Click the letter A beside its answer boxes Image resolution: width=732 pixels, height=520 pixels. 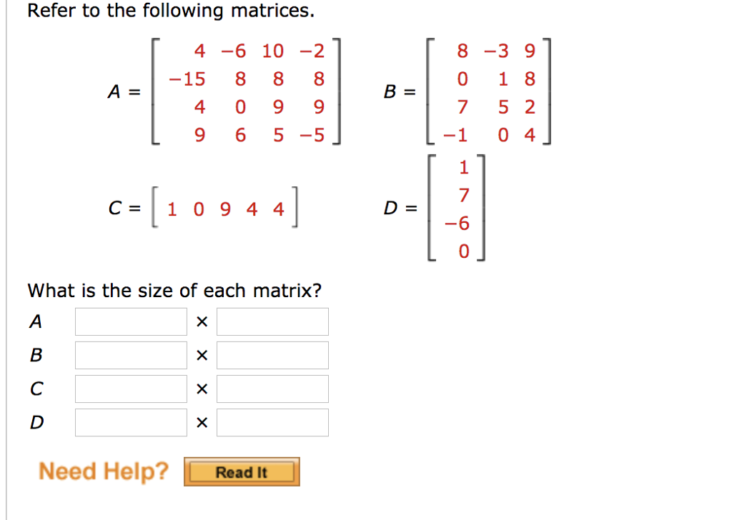coord(36,321)
